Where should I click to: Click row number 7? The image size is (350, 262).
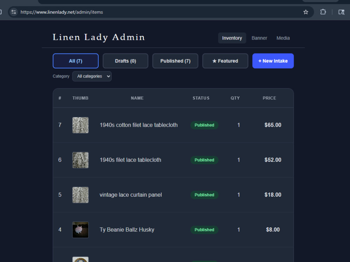[x=60, y=125]
